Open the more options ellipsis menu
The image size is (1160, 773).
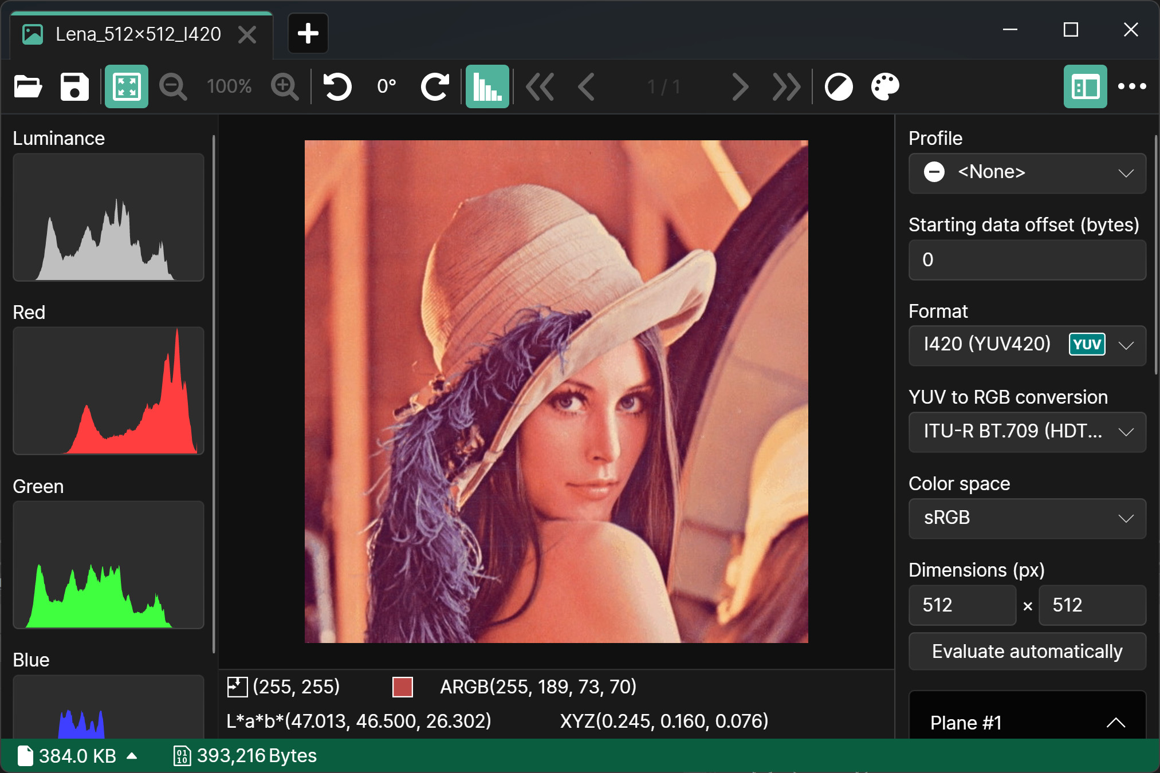point(1132,86)
